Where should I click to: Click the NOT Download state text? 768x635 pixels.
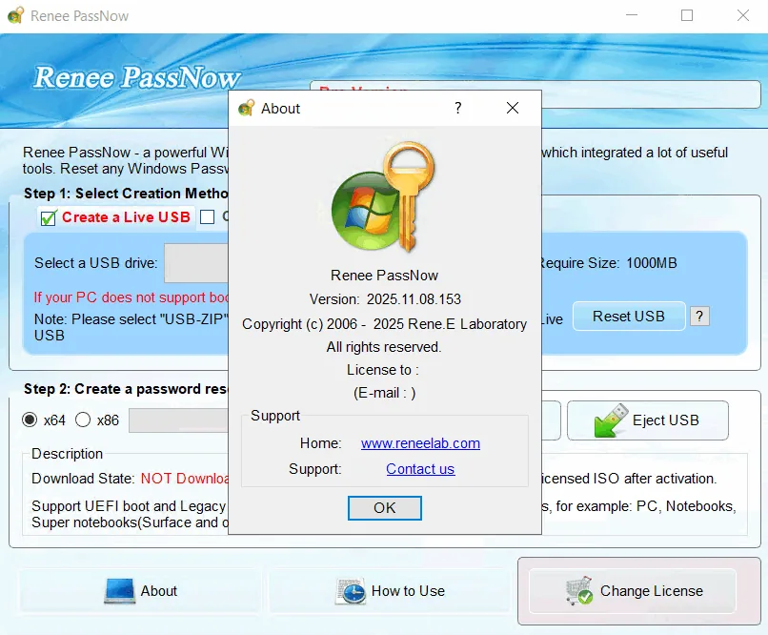point(185,479)
